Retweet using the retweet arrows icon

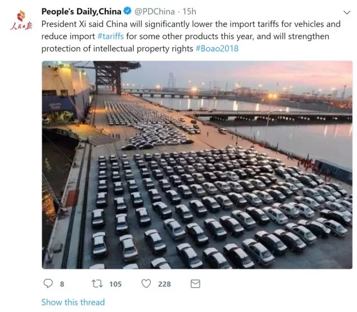[97, 284]
